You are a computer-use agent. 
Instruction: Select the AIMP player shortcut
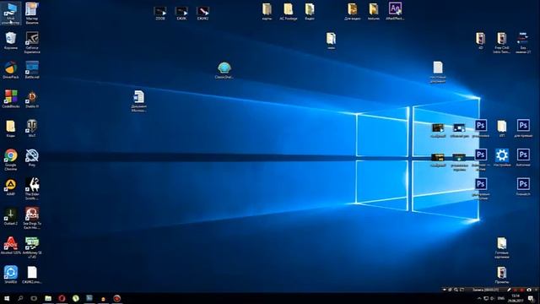(x=11, y=187)
